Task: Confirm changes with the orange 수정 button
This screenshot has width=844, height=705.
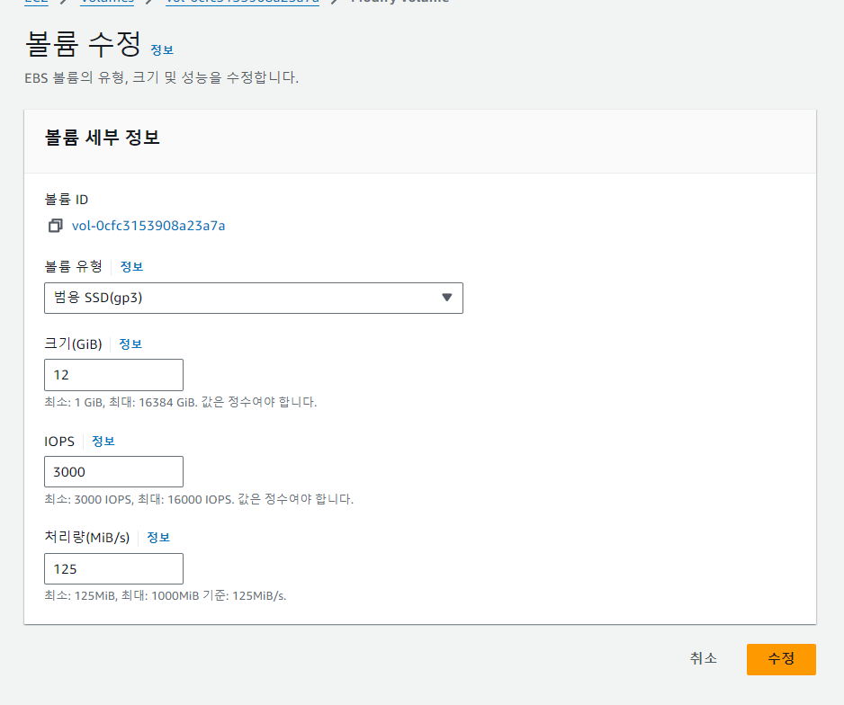Action: 781,659
